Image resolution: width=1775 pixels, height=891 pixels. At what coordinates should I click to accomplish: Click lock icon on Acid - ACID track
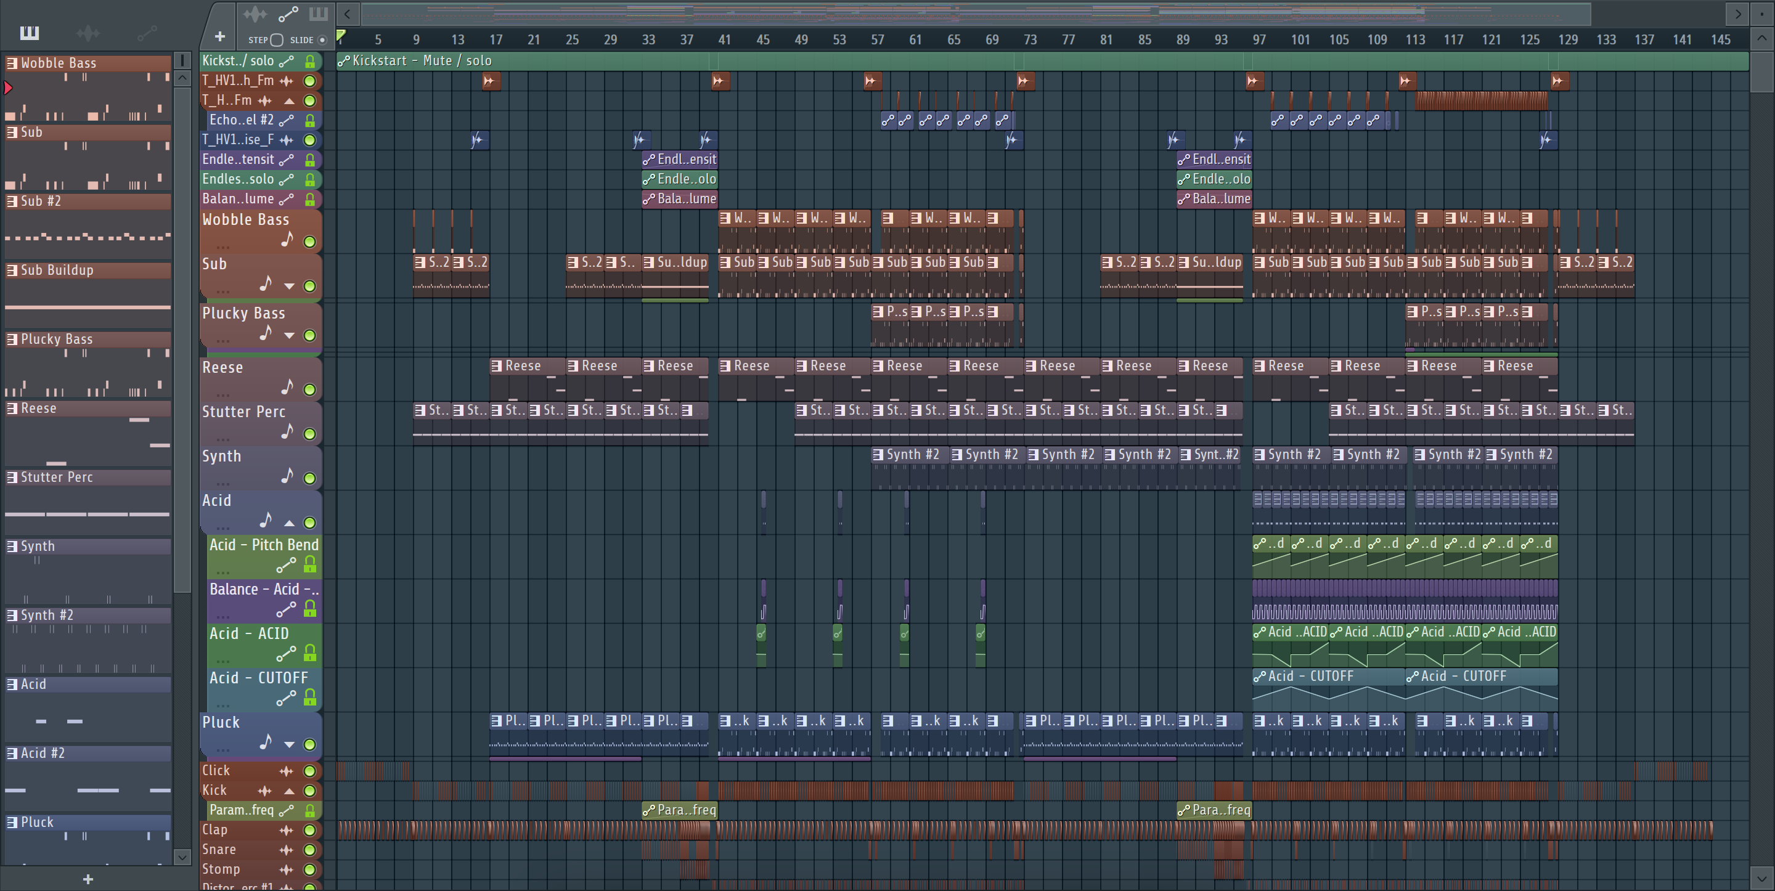click(310, 653)
